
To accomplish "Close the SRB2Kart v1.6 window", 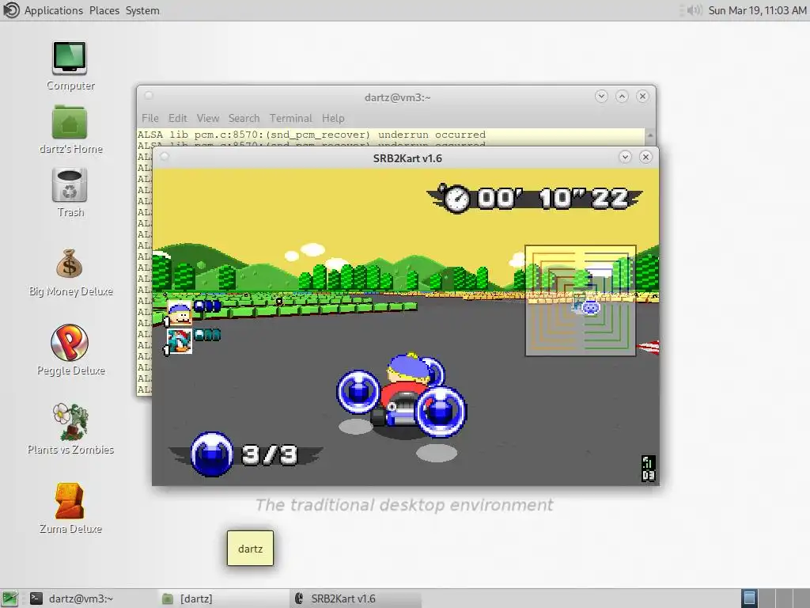I will (x=645, y=157).
